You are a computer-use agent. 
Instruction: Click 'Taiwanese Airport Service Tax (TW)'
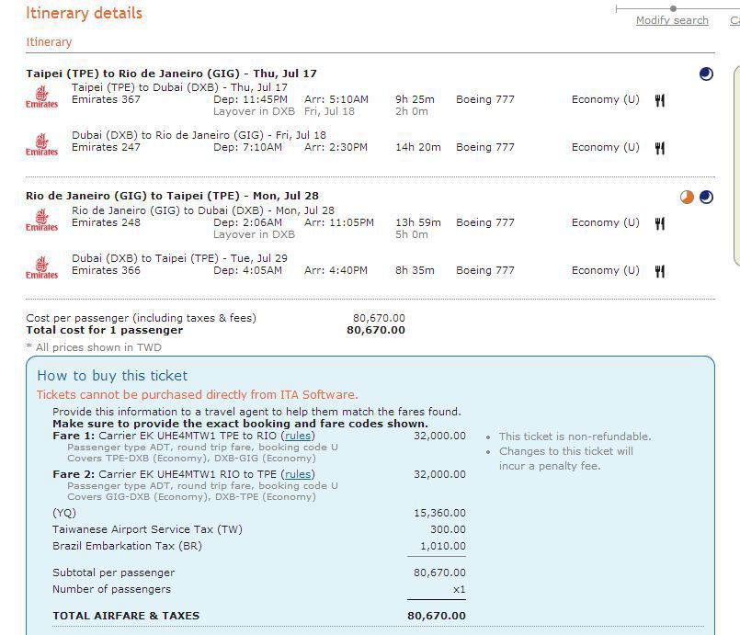click(x=147, y=529)
